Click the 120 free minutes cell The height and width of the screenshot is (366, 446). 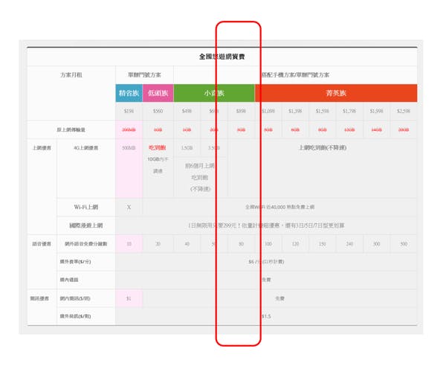tap(295, 244)
